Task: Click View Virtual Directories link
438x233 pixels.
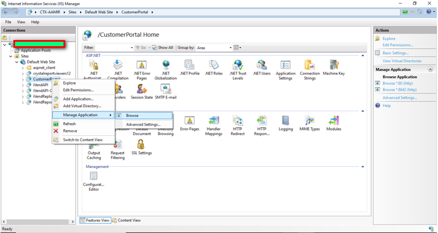Action: 402,61
